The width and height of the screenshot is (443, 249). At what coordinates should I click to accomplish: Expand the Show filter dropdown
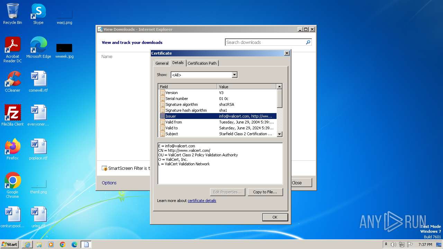pos(234,75)
